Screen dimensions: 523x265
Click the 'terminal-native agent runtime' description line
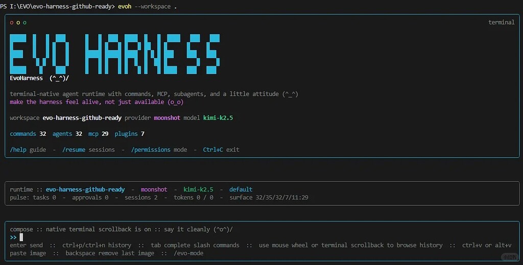click(154, 94)
